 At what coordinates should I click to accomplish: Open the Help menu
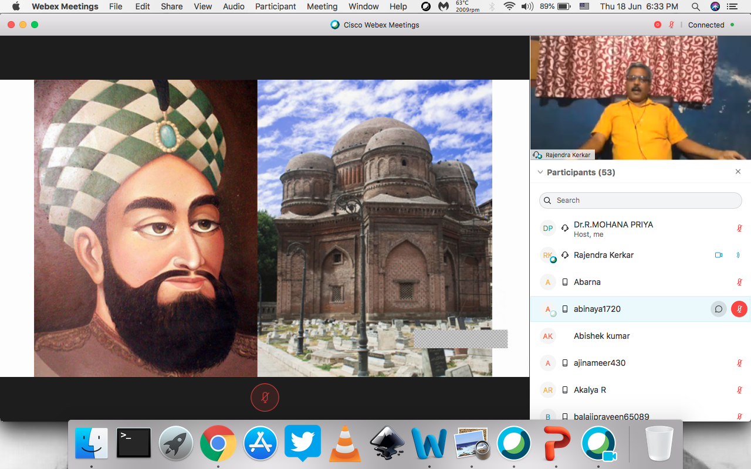[398, 6]
